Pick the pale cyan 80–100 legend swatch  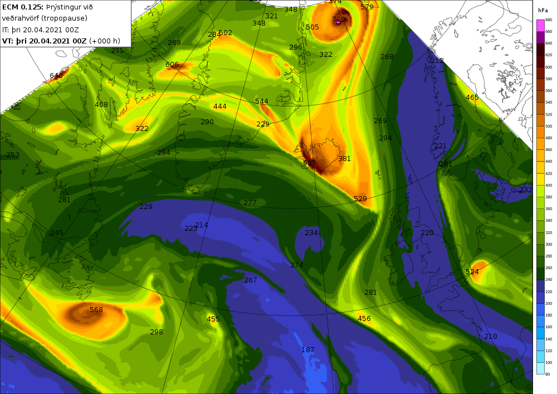point(540,368)
